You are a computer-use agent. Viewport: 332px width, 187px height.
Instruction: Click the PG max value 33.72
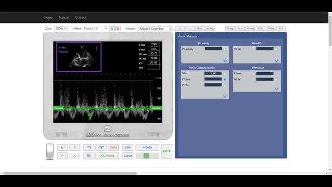tap(154, 54)
